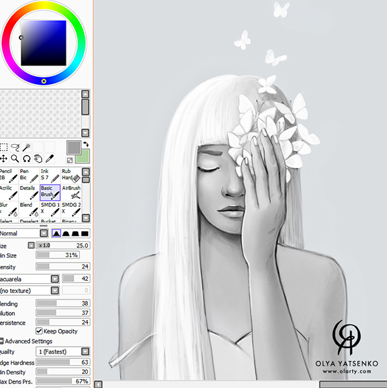The image size is (387, 388).
Task: Choose the Pencil 2B brush
Action: pyautogui.click(x=8, y=176)
